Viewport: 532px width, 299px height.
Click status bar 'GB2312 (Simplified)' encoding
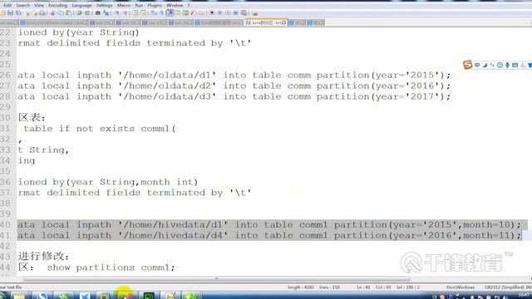[505, 287]
